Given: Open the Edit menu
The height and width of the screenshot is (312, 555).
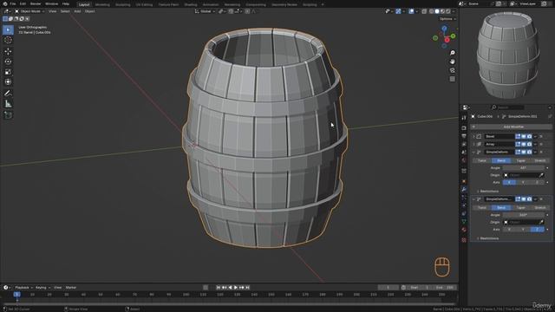Looking at the screenshot, I should click(x=23, y=3).
